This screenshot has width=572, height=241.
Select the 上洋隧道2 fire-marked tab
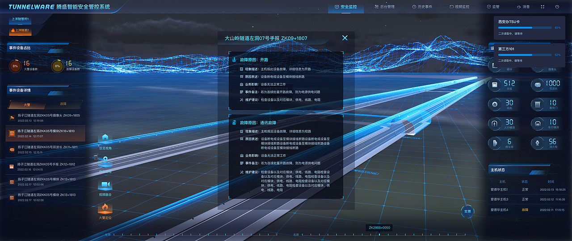coord(20,30)
